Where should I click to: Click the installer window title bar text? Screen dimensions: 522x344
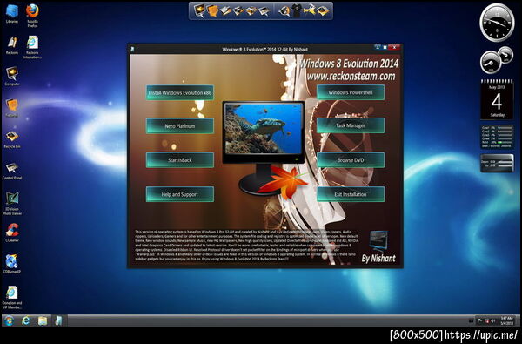click(265, 49)
